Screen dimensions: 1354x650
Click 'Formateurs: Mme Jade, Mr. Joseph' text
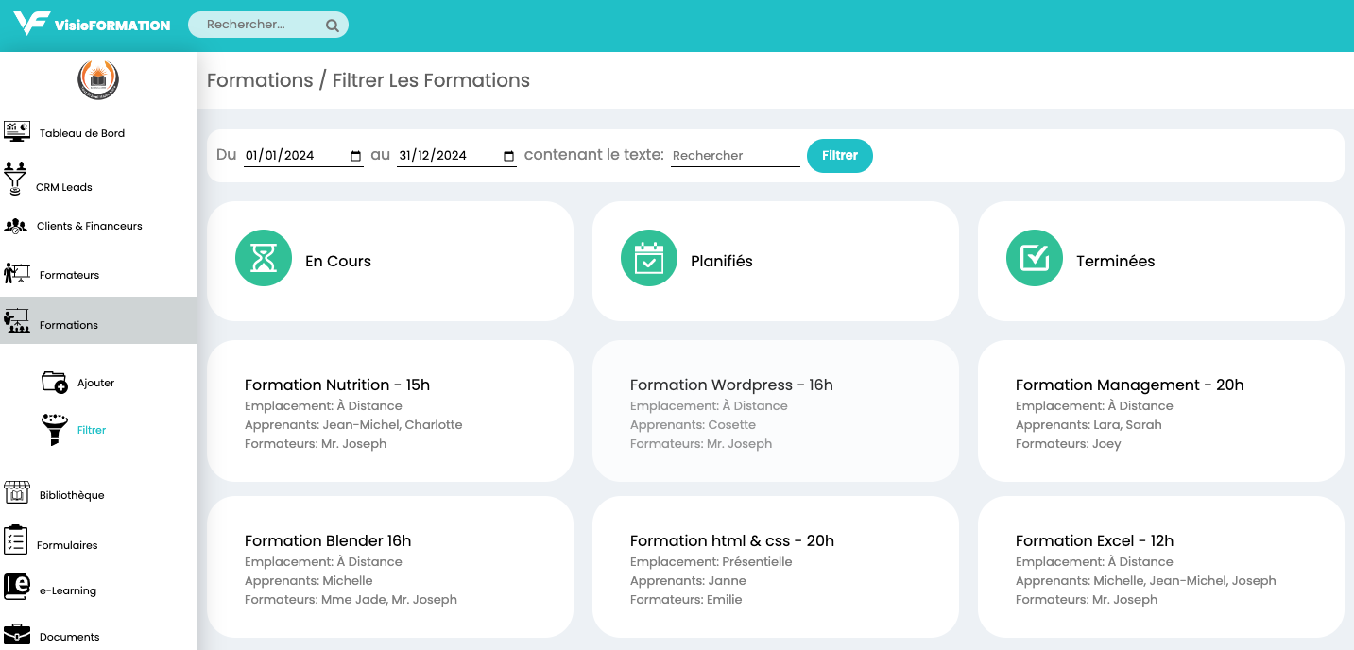(351, 600)
